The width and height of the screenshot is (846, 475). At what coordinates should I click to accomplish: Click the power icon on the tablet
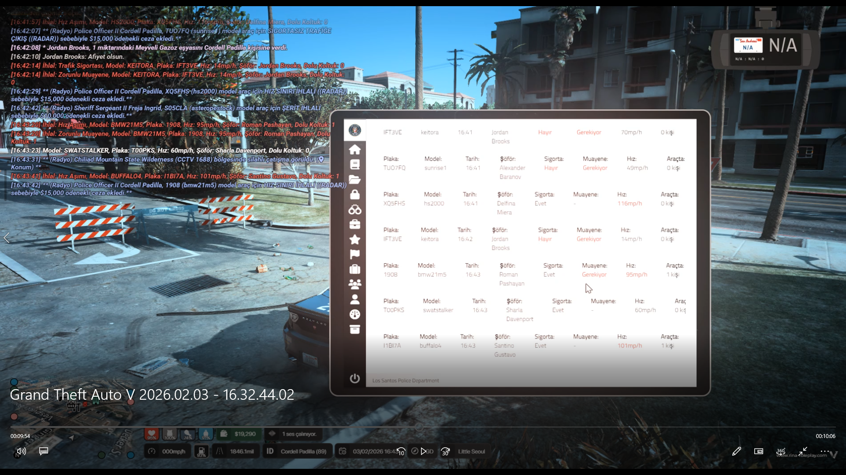pyautogui.click(x=354, y=379)
